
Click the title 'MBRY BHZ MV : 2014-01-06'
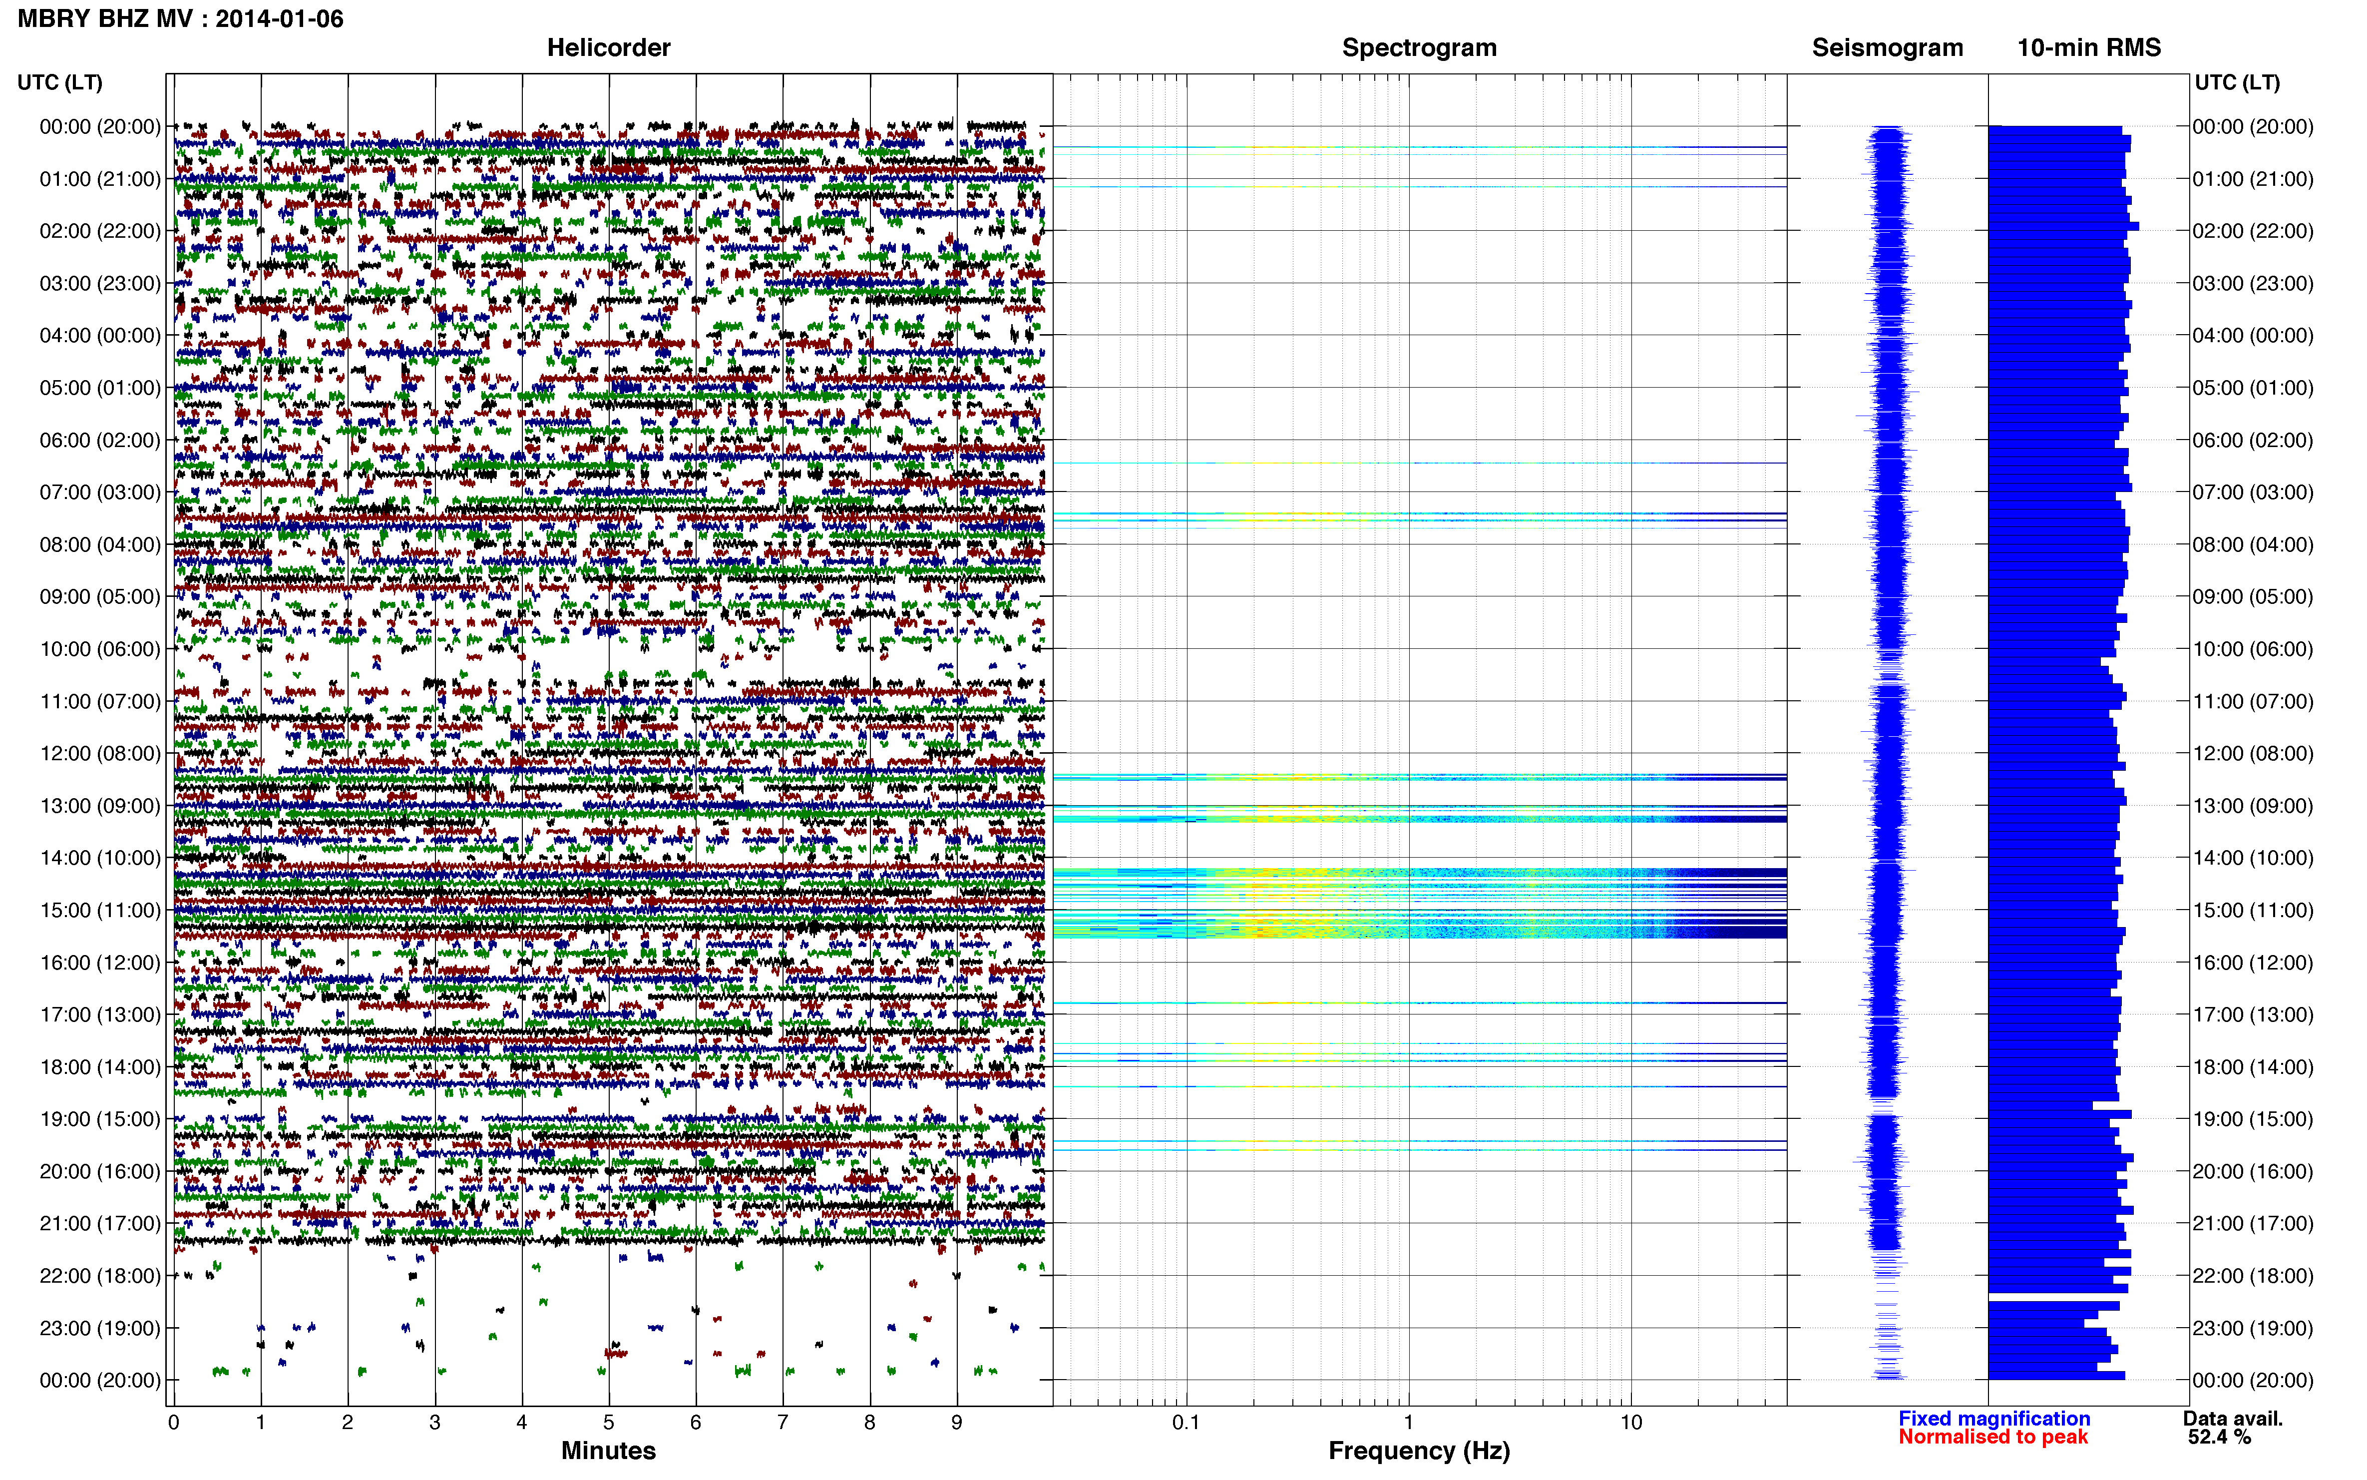click(x=181, y=18)
